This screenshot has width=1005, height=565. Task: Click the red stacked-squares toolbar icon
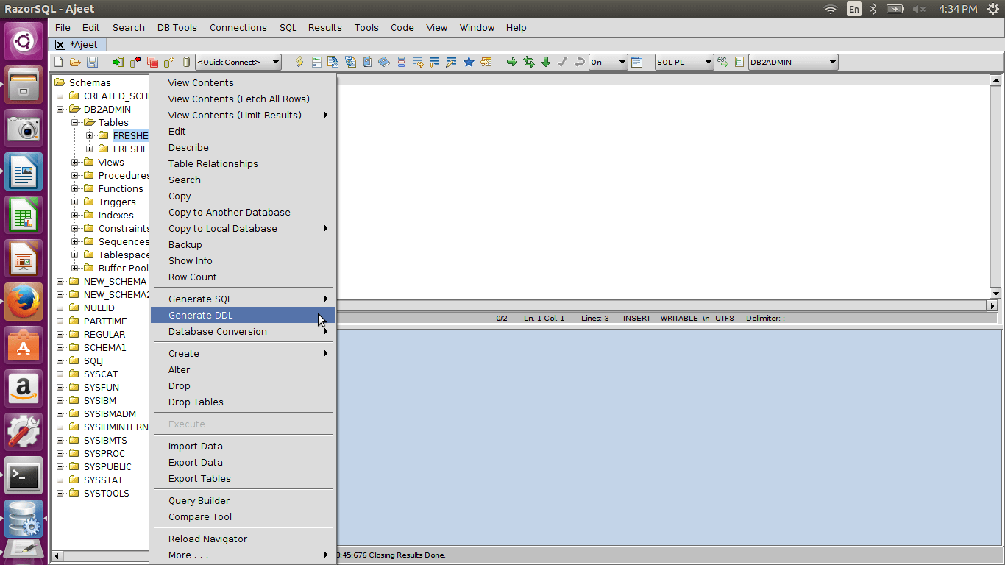click(152, 63)
